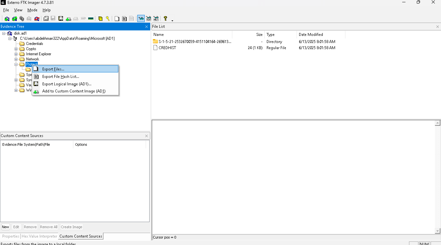The height and width of the screenshot is (245, 441).
Task: Click the Help question mark toolbar icon
Action: pos(166,18)
